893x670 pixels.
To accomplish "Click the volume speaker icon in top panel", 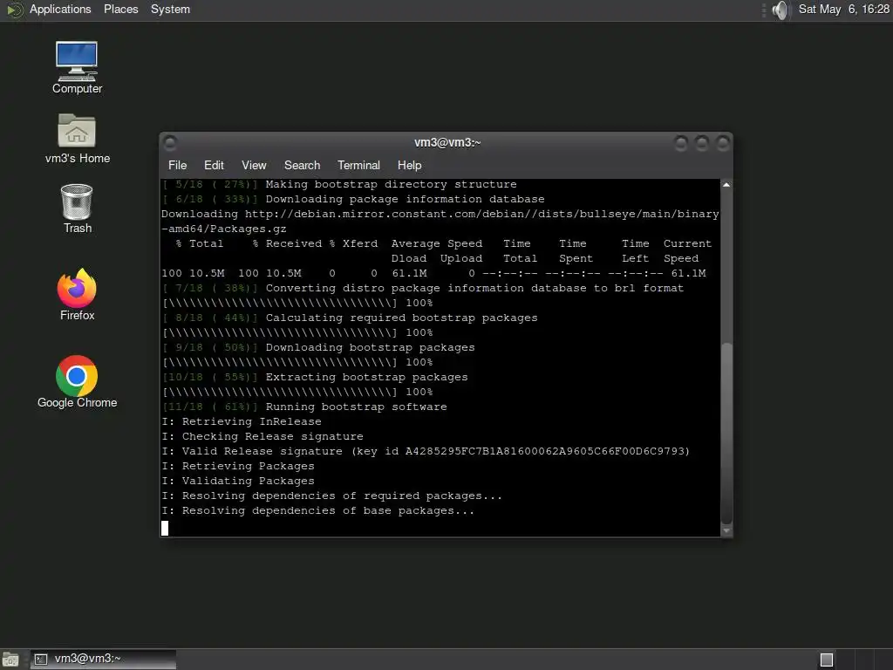I will pos(781,10).
